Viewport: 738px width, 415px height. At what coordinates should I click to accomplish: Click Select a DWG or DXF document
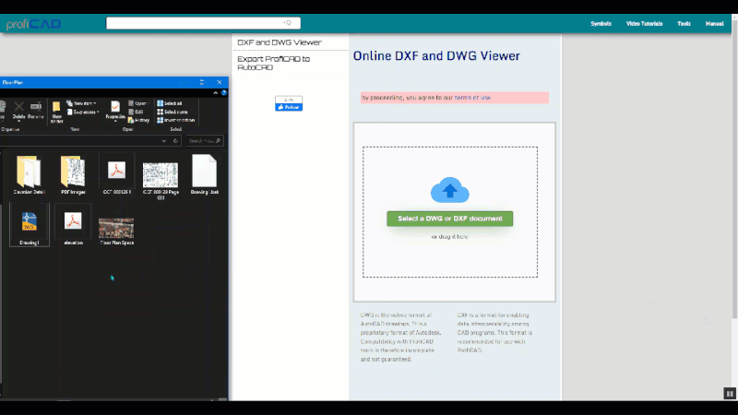pos(449,219)
